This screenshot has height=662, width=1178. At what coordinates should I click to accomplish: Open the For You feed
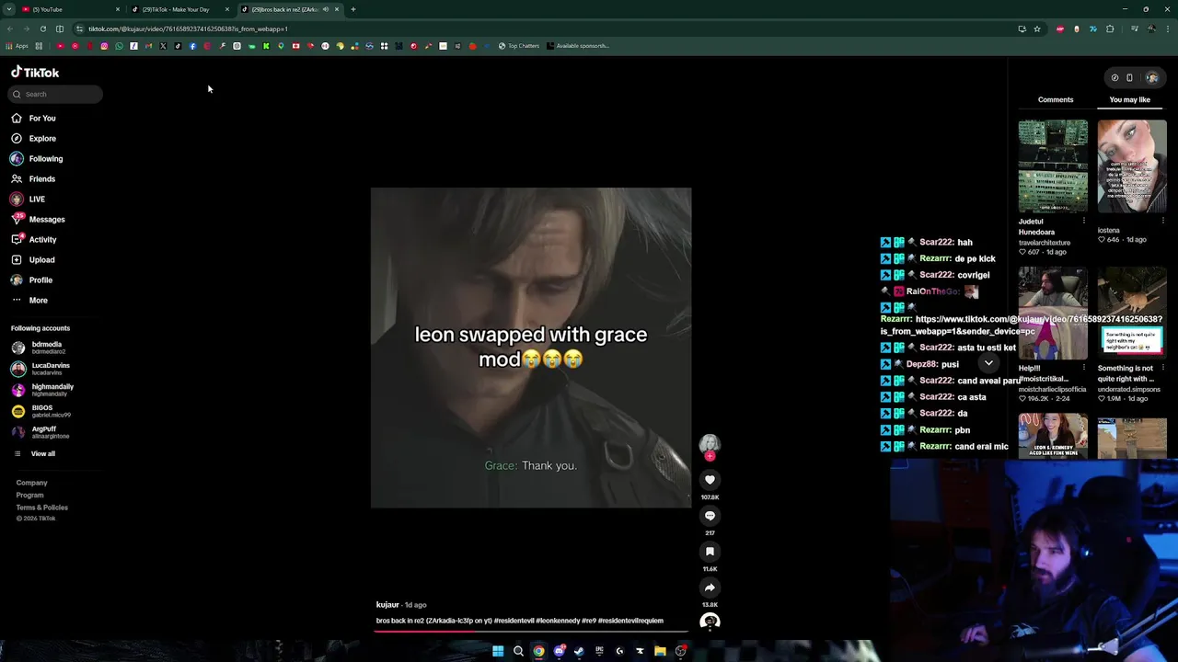[x=33, y=118]
